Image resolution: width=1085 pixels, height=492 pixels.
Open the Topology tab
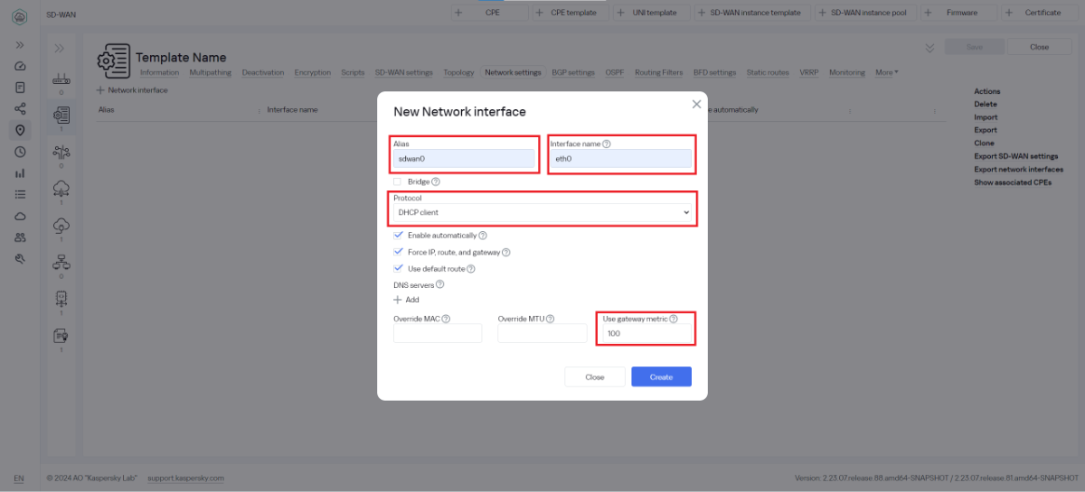(x=458, y=72)
